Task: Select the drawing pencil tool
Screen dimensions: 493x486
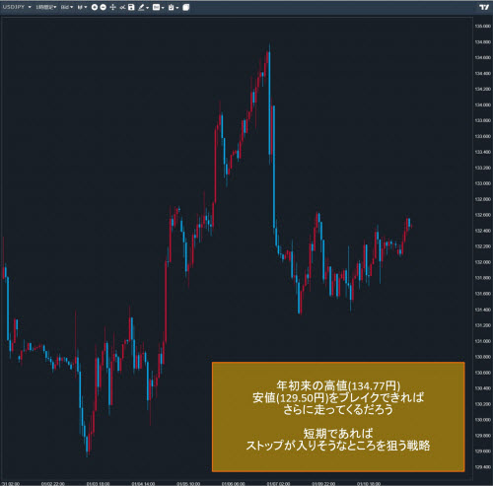Action: (141, 7)
